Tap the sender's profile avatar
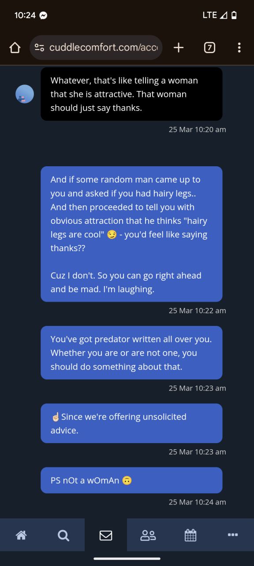Screen dimensions: 254x566 pyautogui.click(x=25, y=94)
